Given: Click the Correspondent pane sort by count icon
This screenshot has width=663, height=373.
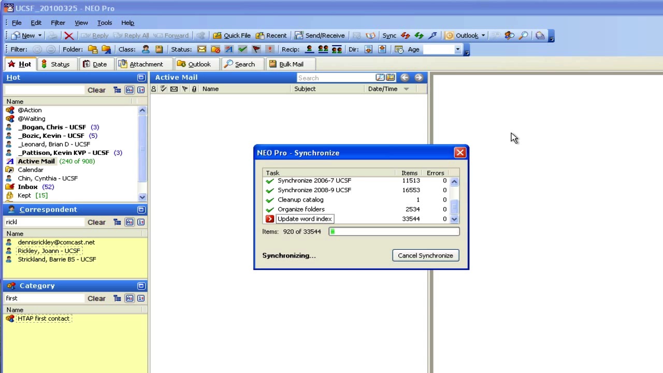Looking at the screenshot, I should pyautogui.click(x=141, y=222).
